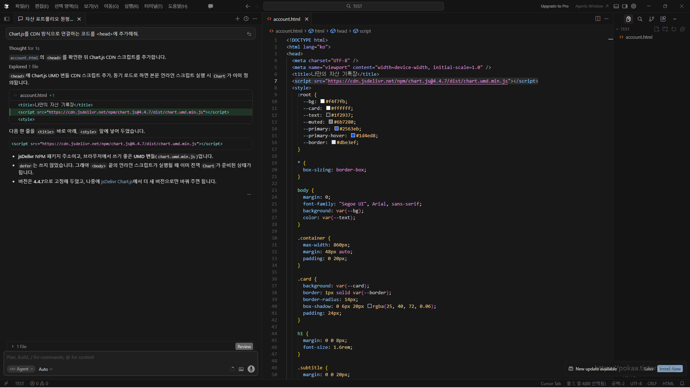Open the Auto model dropdown
This screenshot has height=388, width=690.
click(46, 369)
